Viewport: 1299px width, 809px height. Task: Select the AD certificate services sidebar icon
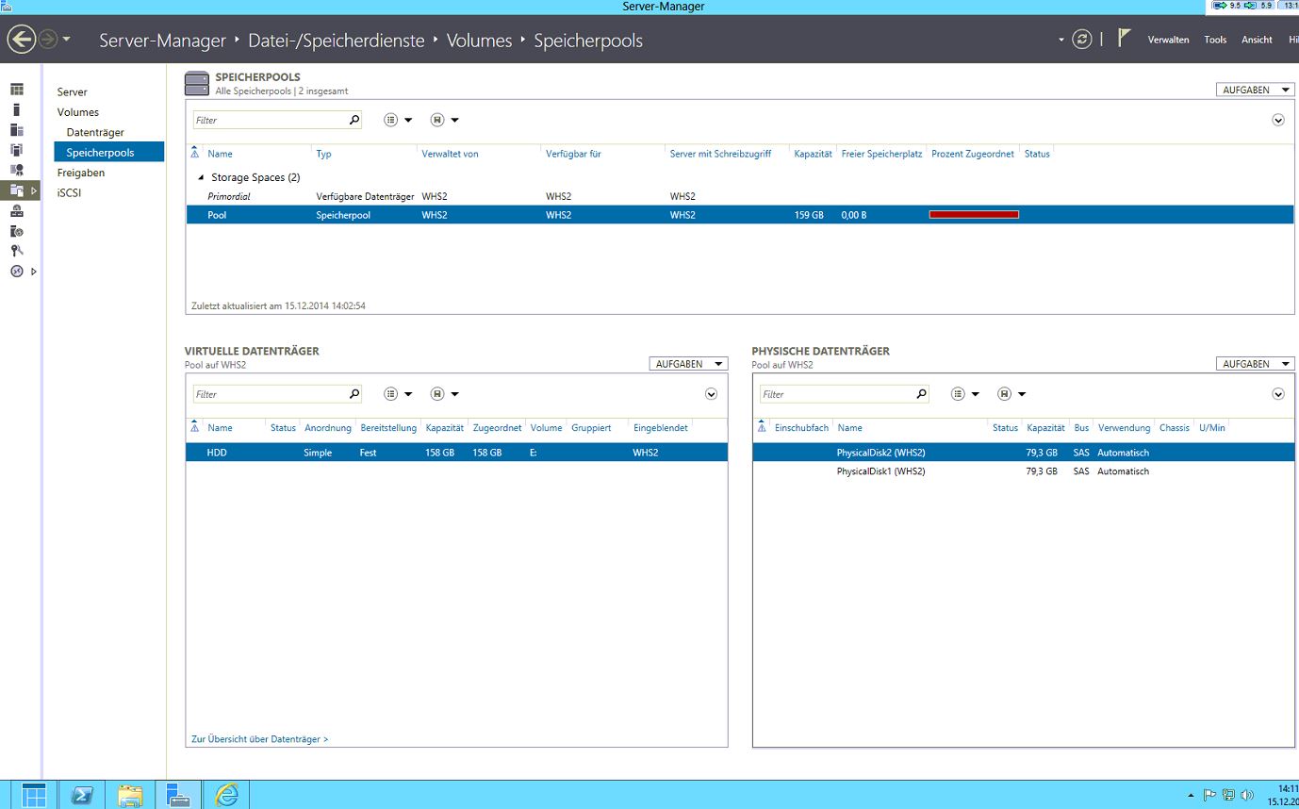[x=16, y=170]
